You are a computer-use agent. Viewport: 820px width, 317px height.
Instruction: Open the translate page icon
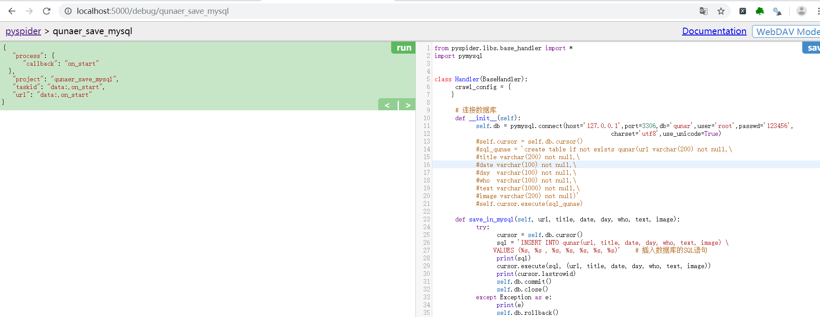[x=704, y=11]
